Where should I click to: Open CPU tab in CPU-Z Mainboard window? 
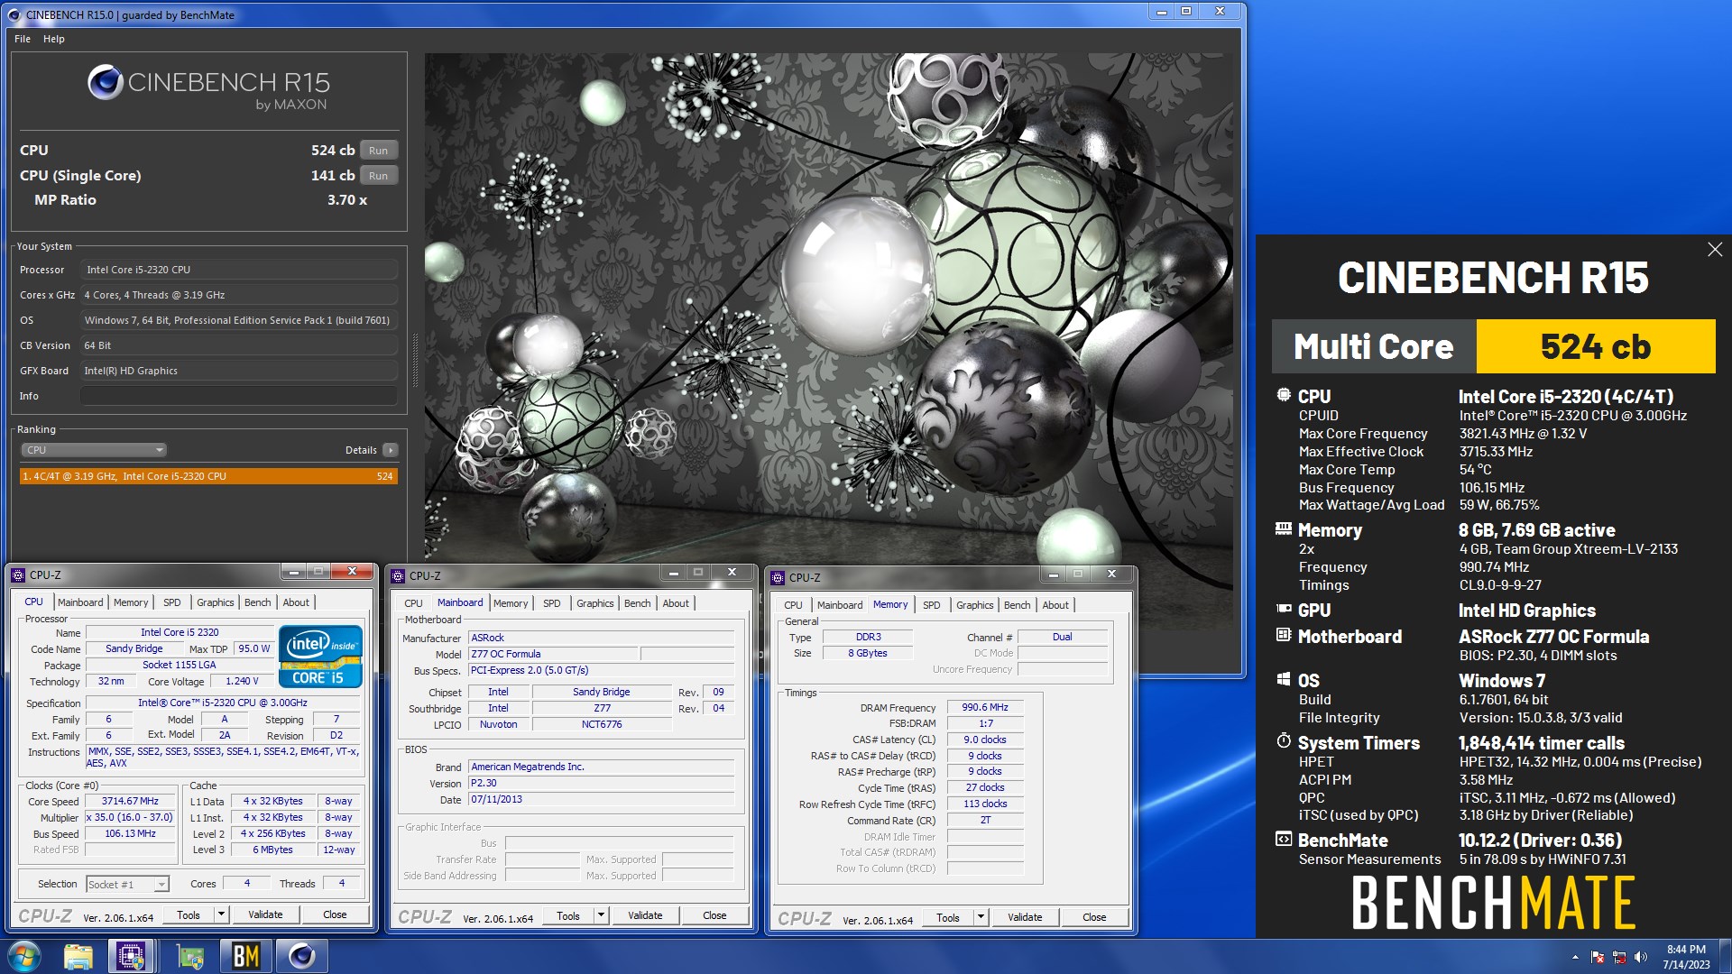tap(413, 603)
